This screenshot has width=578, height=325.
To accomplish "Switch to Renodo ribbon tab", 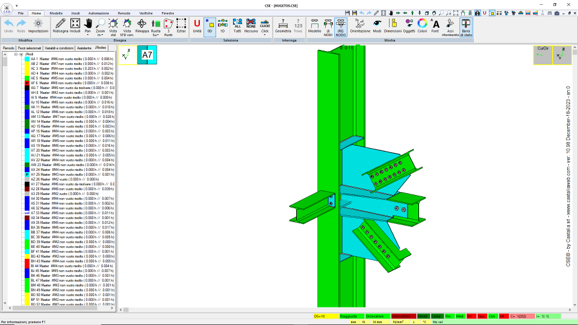I will (124, 13).
